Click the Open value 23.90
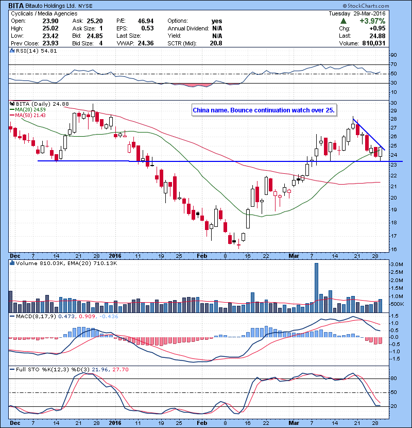The width and height of the screenshot is (412, 428). [x=50, y=21]
